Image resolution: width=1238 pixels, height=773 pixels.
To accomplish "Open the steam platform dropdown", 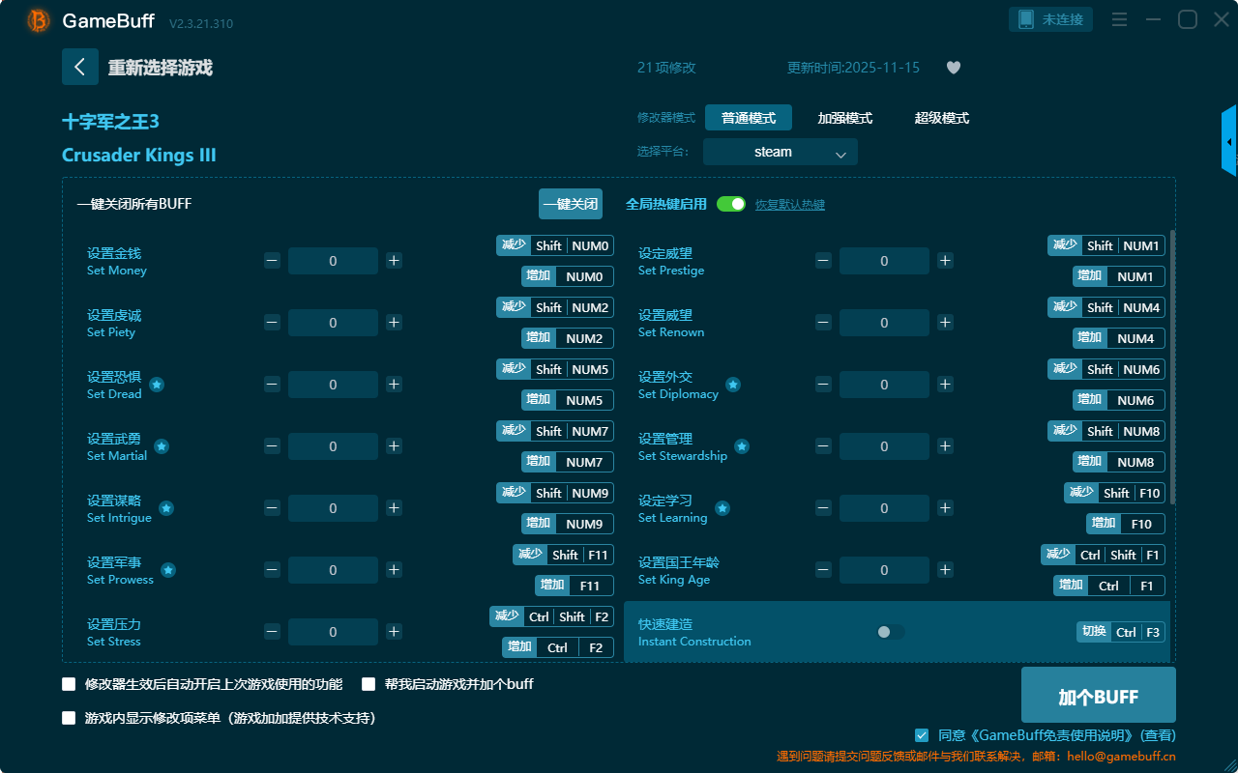I will click(x=781, y=152).
